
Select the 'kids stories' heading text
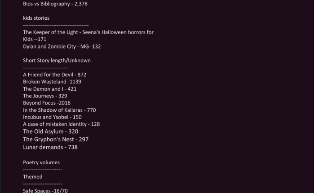tap(36, 18)
